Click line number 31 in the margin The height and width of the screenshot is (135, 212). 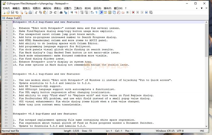6,114
